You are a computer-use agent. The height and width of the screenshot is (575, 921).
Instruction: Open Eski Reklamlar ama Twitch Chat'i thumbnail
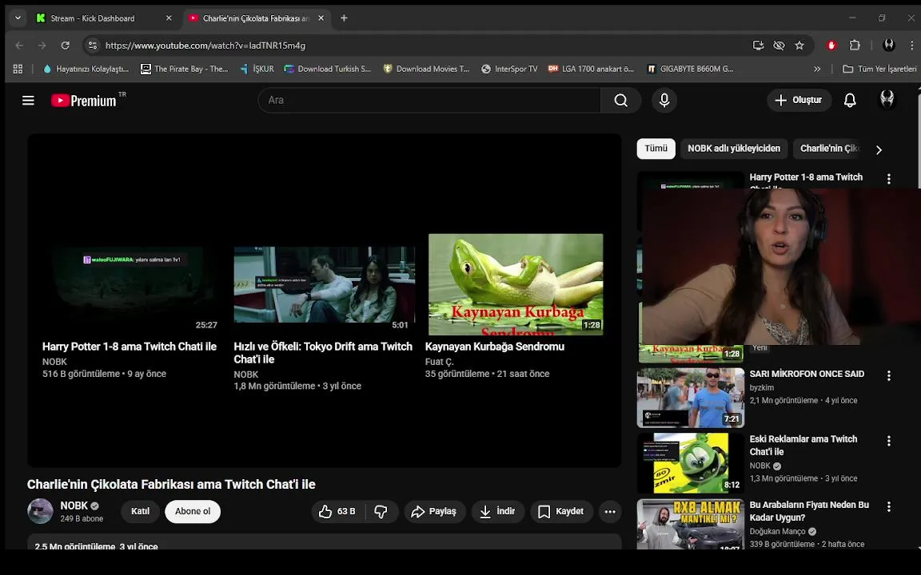point(691,463)
